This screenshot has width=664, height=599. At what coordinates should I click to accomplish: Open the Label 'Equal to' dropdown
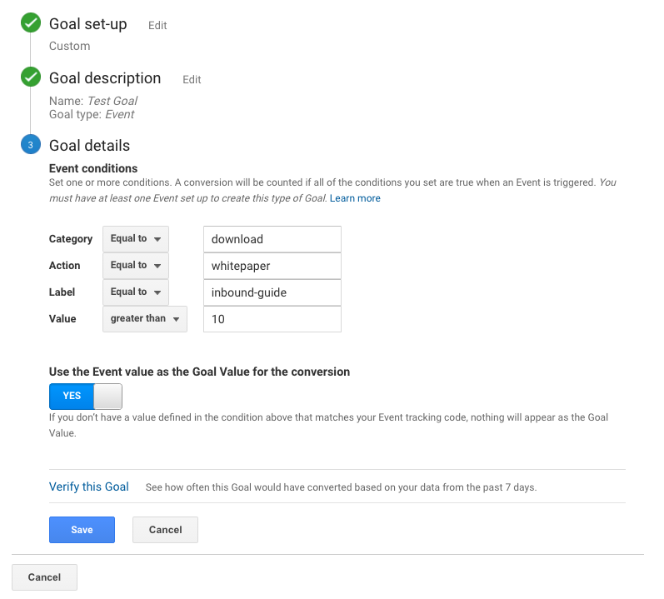tap(136, 292)
